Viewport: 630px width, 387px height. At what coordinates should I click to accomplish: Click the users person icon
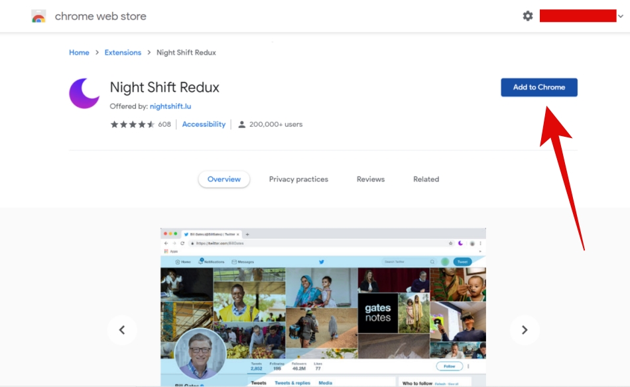(x=241, y=124)
